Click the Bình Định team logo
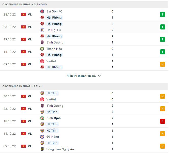171x153 pixels. click(42, 118)
